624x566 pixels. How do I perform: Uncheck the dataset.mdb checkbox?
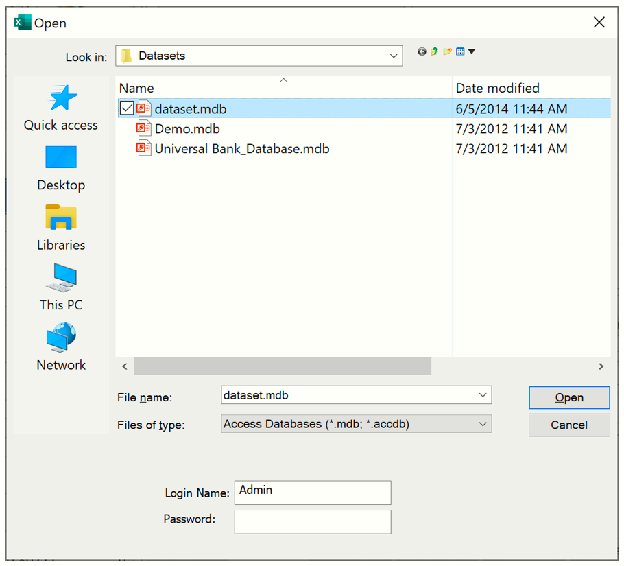pos(127,108)
